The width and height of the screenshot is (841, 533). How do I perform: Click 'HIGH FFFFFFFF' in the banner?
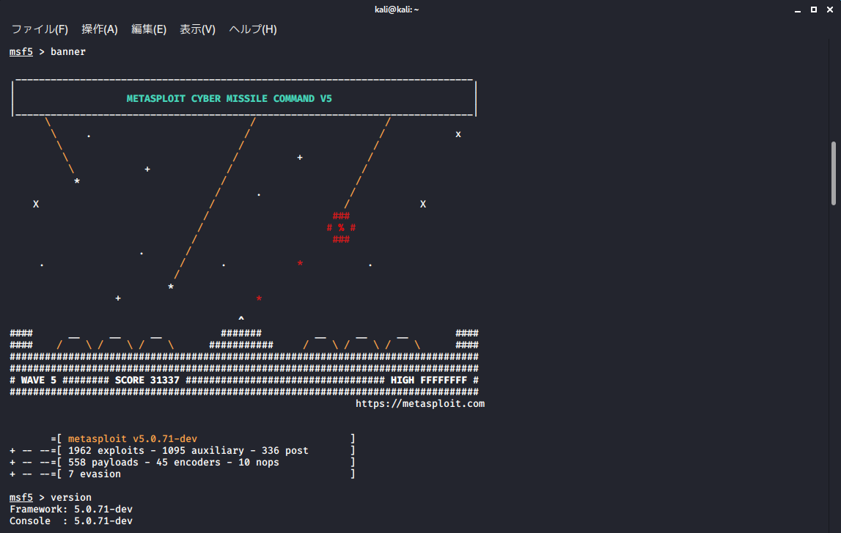click(x=428, y=381)
